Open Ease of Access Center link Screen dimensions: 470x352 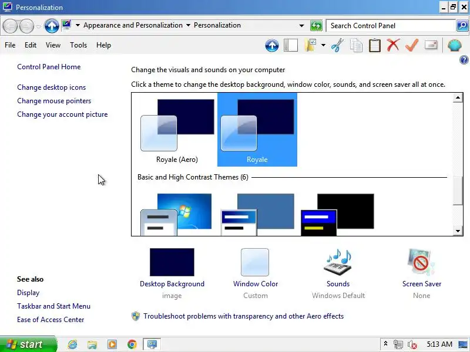click(51, 320)
